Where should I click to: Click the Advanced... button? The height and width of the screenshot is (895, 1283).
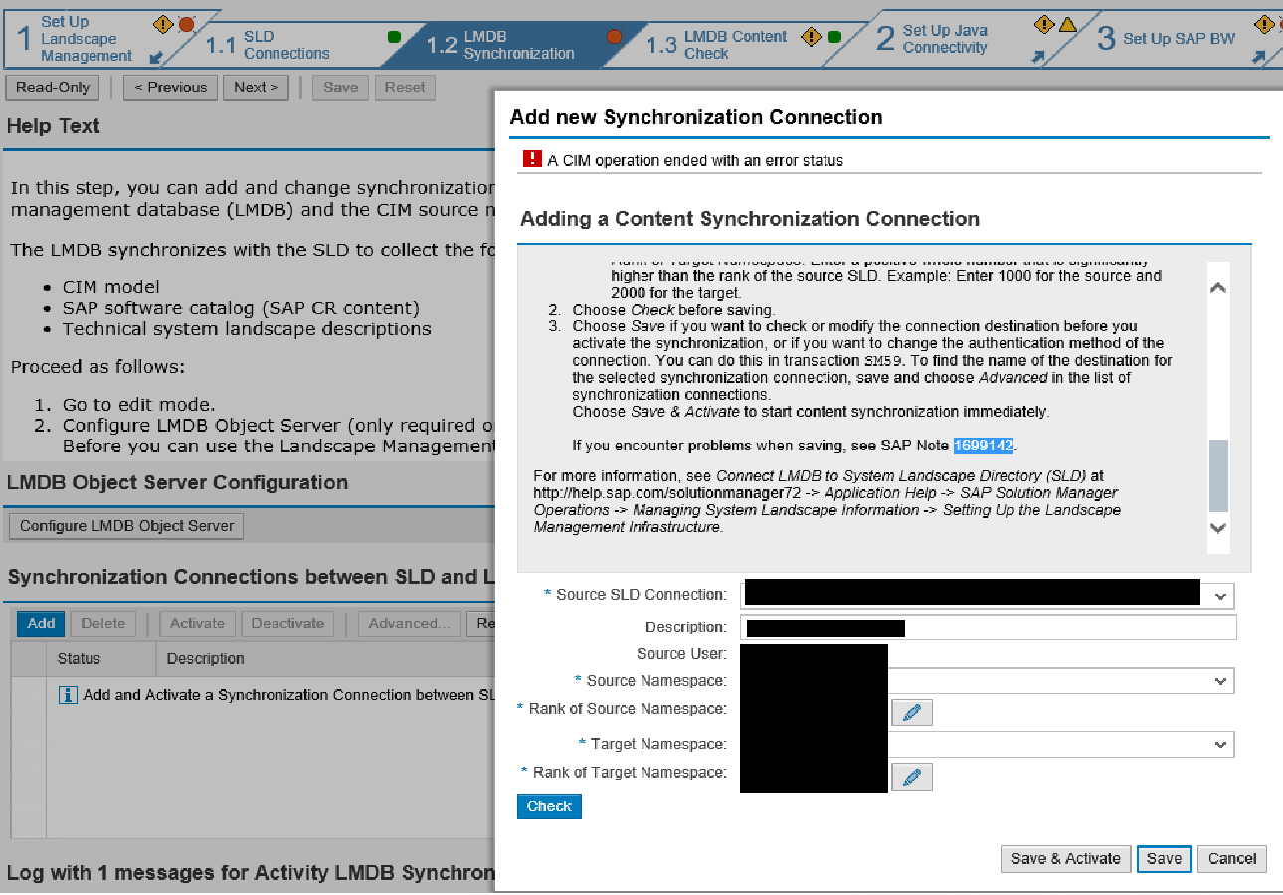pos(410,624)
